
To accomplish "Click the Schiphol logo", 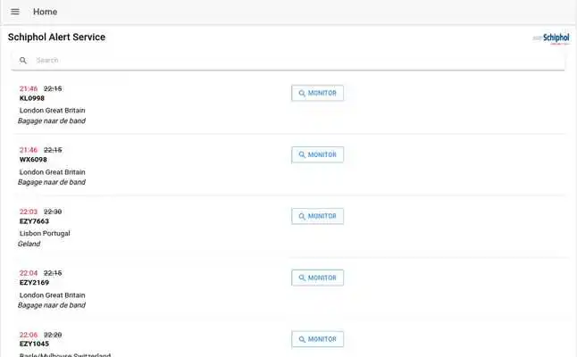I will 551,37.
